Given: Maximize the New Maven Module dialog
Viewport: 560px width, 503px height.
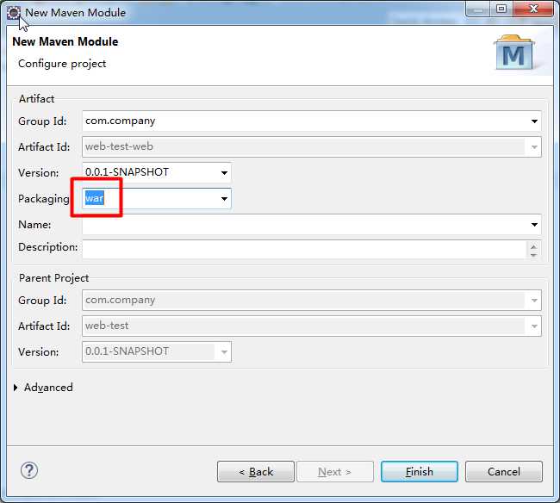Looking at the screenshot, I should click(501, 9).
